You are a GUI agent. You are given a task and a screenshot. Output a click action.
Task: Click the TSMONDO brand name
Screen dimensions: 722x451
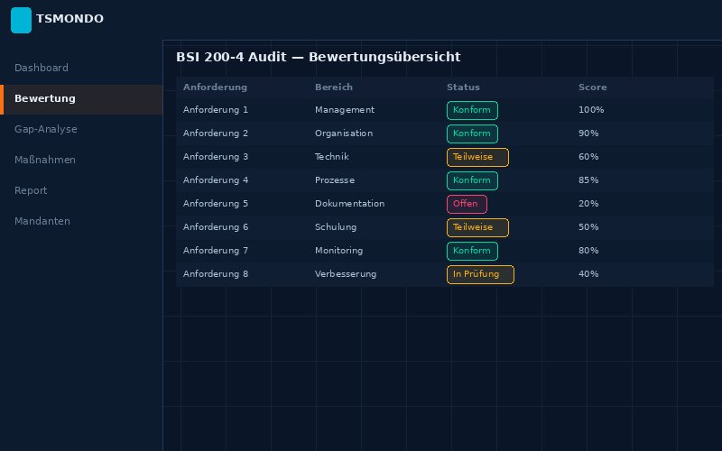[x=70, y=19]
